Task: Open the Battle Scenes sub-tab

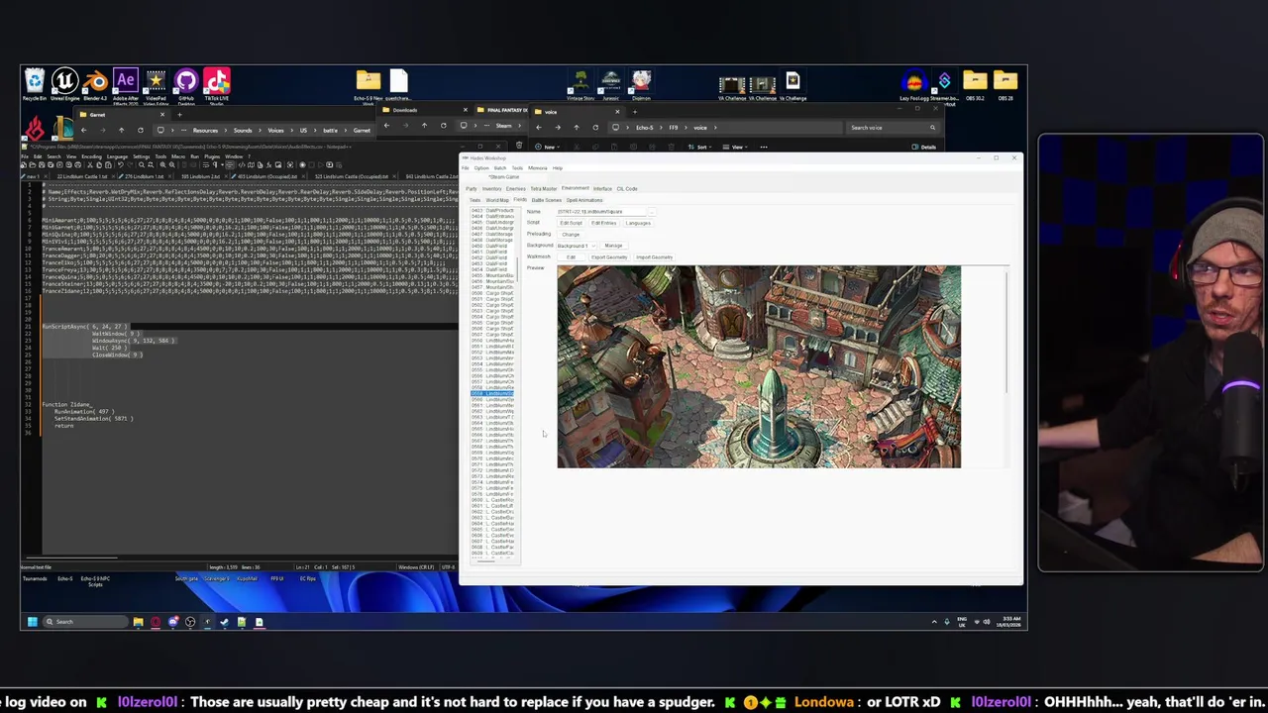Action: point(547,200)
